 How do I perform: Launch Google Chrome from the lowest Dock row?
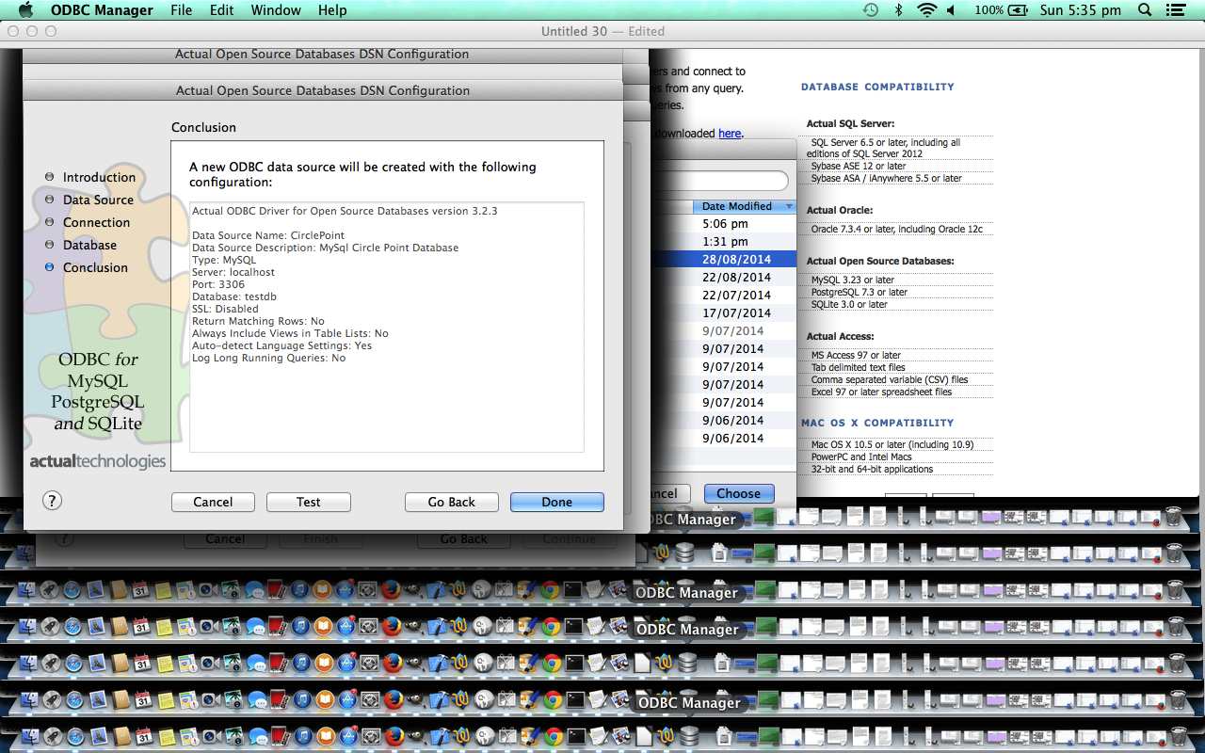pos(554,736)
